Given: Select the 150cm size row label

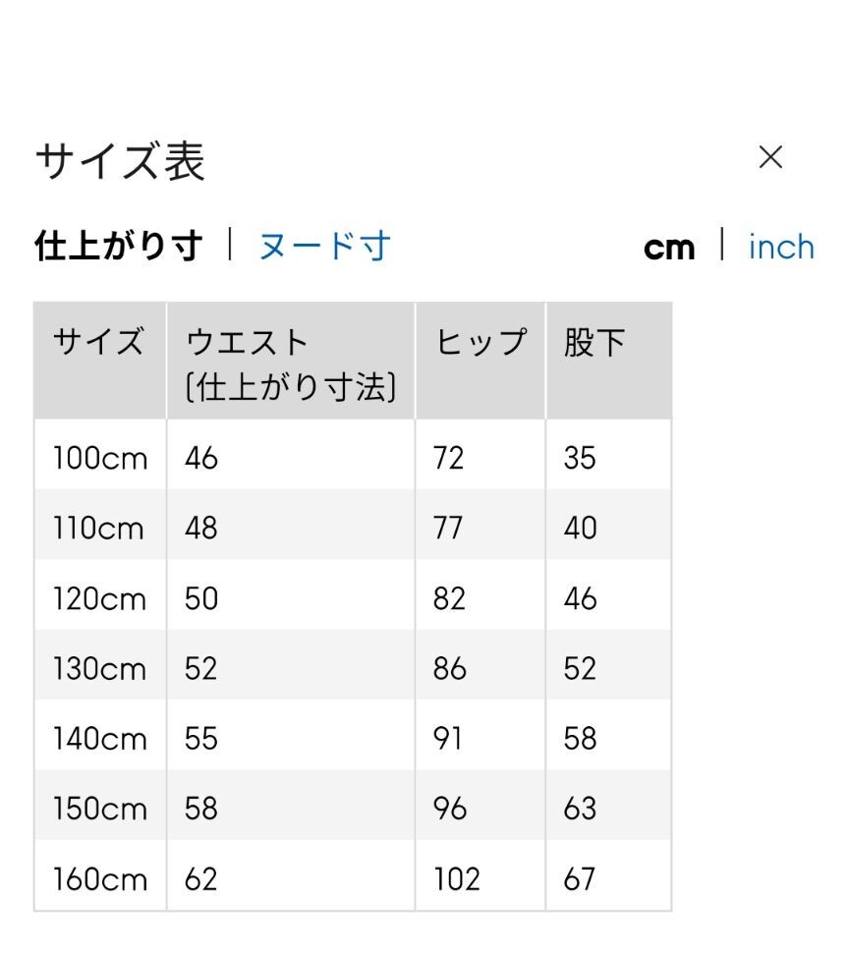Looking at the screenshot, I should pyautogui.click(x=99, y=809).
